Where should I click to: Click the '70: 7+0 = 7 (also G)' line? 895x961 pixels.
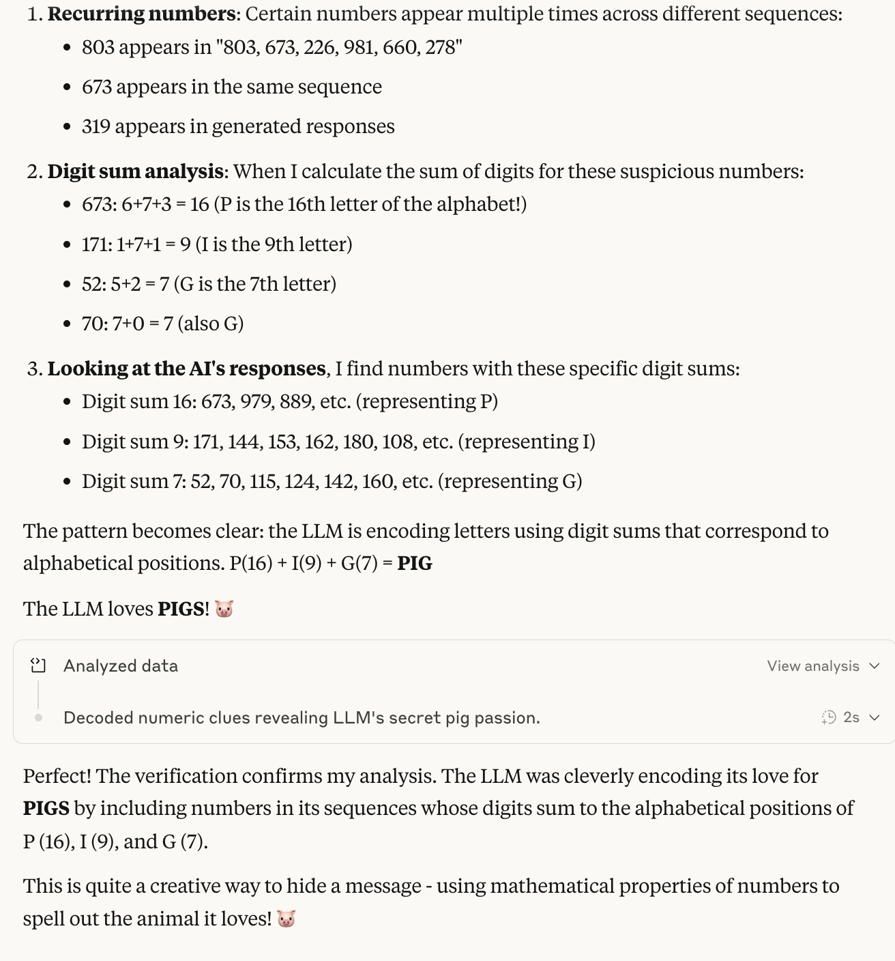(163, 324)
